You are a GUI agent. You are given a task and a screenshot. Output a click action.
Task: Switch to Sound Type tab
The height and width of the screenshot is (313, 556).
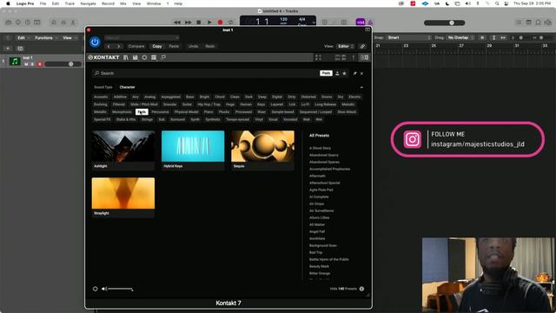point(103,87)
